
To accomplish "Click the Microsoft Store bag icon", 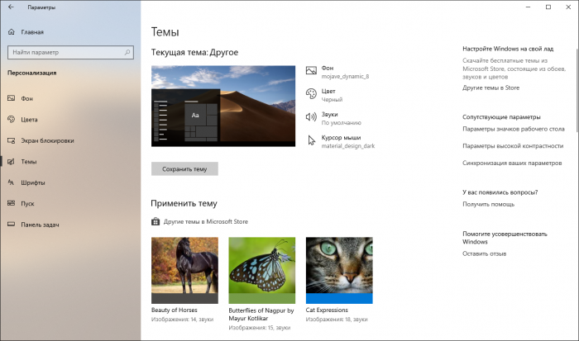I will coord(156,221).
